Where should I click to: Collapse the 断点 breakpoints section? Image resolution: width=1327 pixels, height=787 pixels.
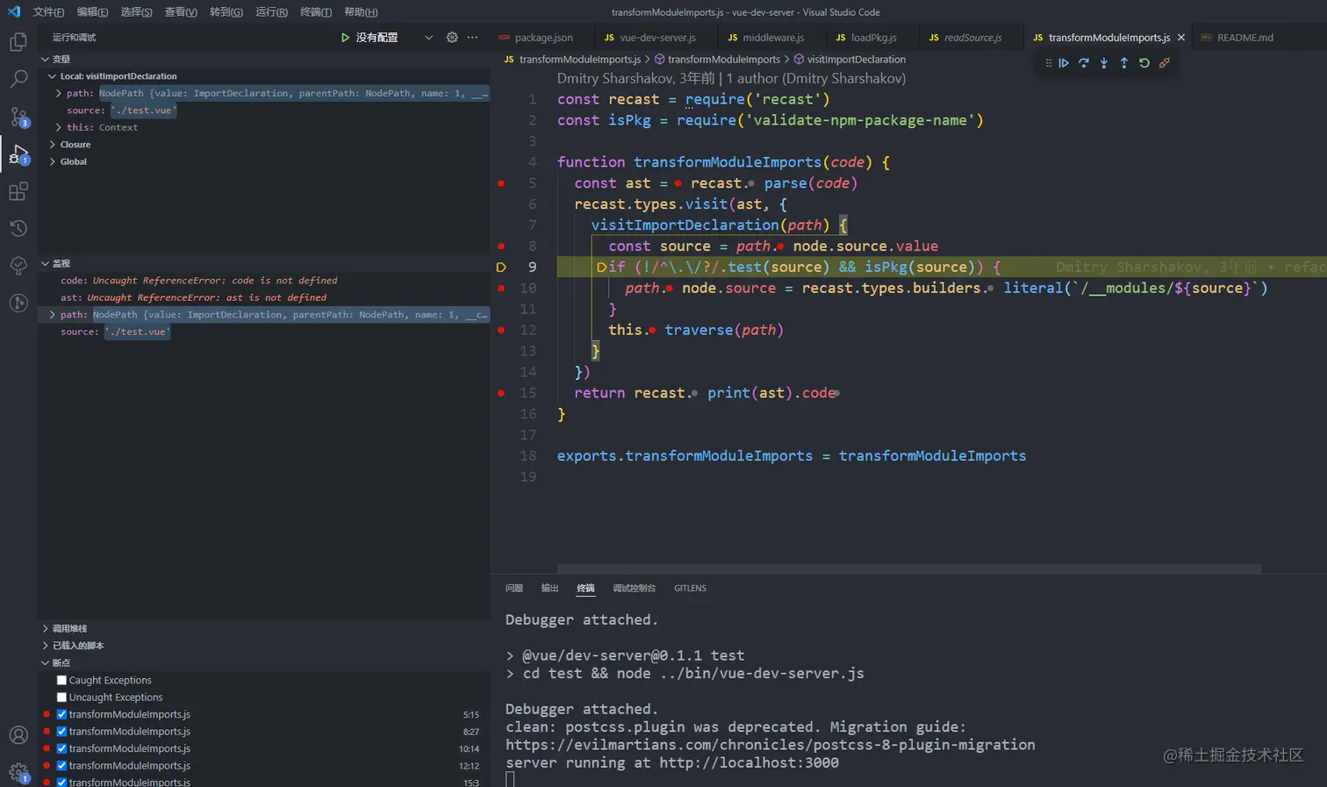(x=45, y=662)
